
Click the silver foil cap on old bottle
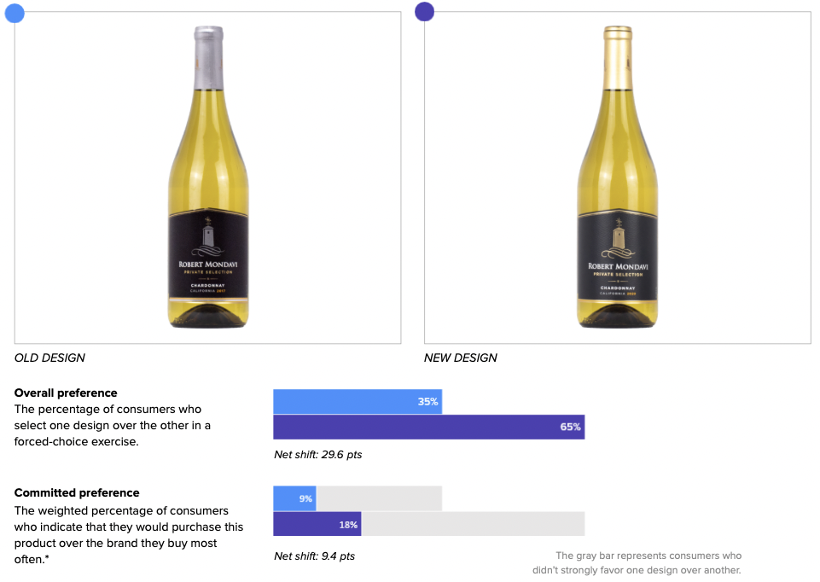[209, 57]
